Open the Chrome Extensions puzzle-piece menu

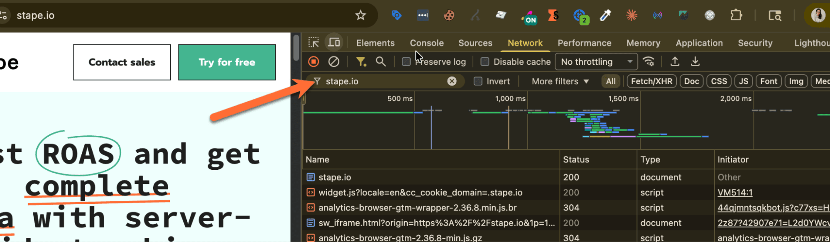pos(736,15)
